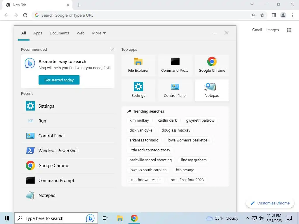Click the Chrome icon on the taskbar
299x224 pixels.
[x=134, y=218]
